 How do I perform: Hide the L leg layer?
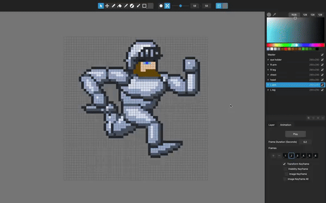click(322, 90)
